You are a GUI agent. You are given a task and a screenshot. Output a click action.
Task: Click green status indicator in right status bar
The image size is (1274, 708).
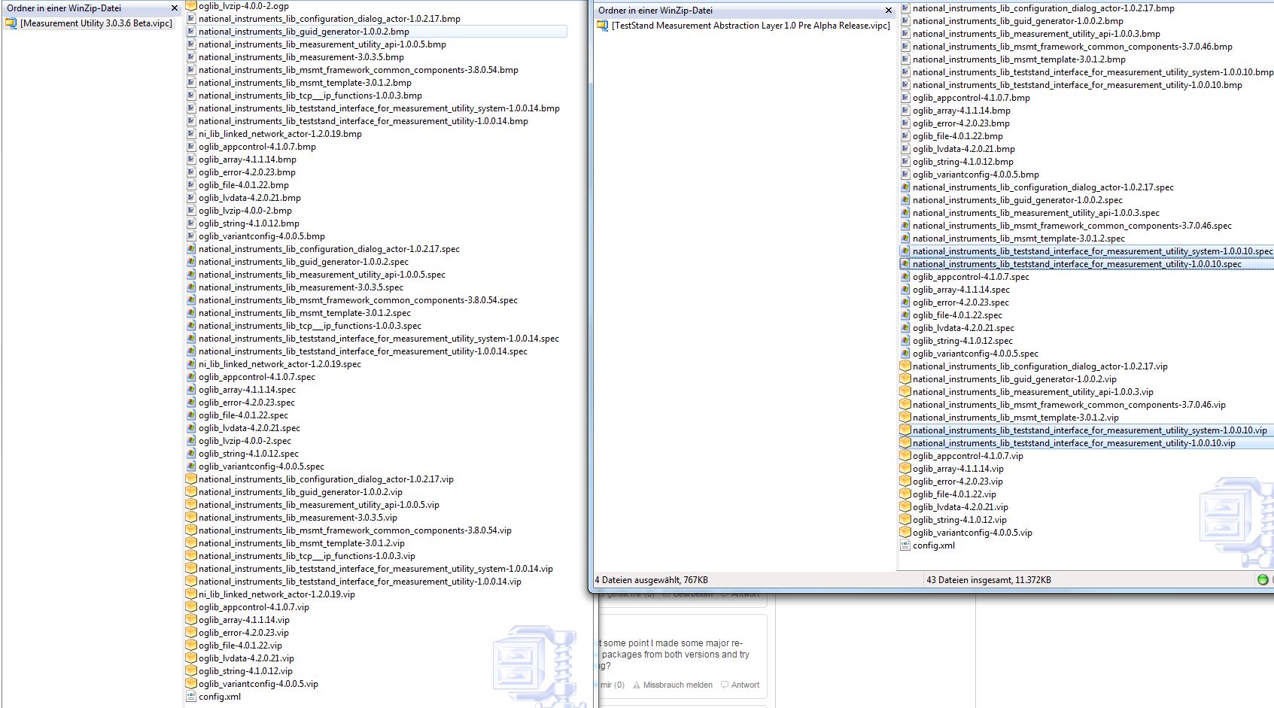point(1263,579)
